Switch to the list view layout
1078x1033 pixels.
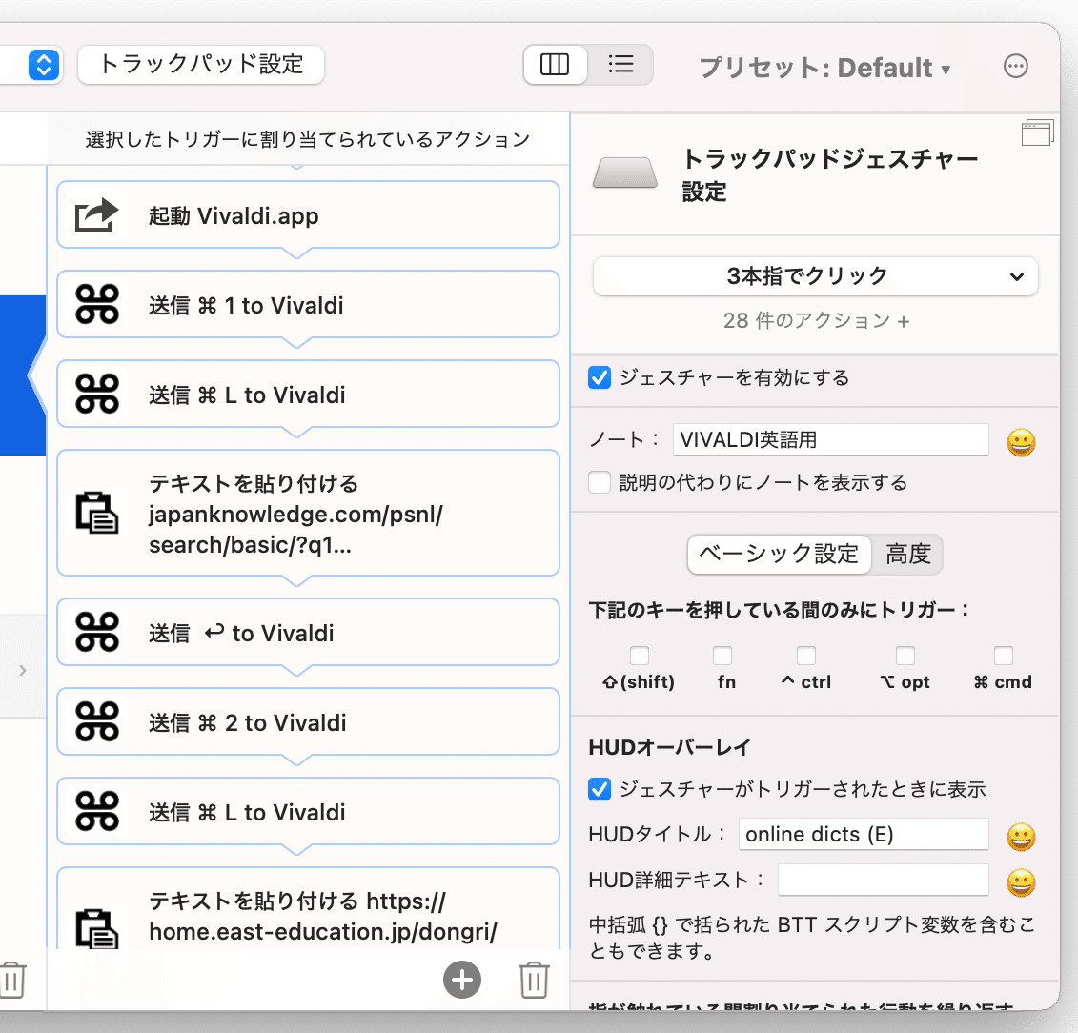(620, 65)
